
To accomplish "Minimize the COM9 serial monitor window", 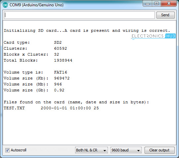I will pos(147,4).
